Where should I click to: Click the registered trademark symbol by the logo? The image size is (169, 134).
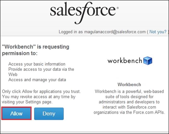[118, 8]
